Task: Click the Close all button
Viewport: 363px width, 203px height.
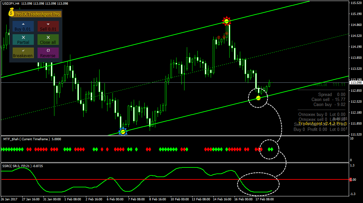Action: [x=48, y=40]
